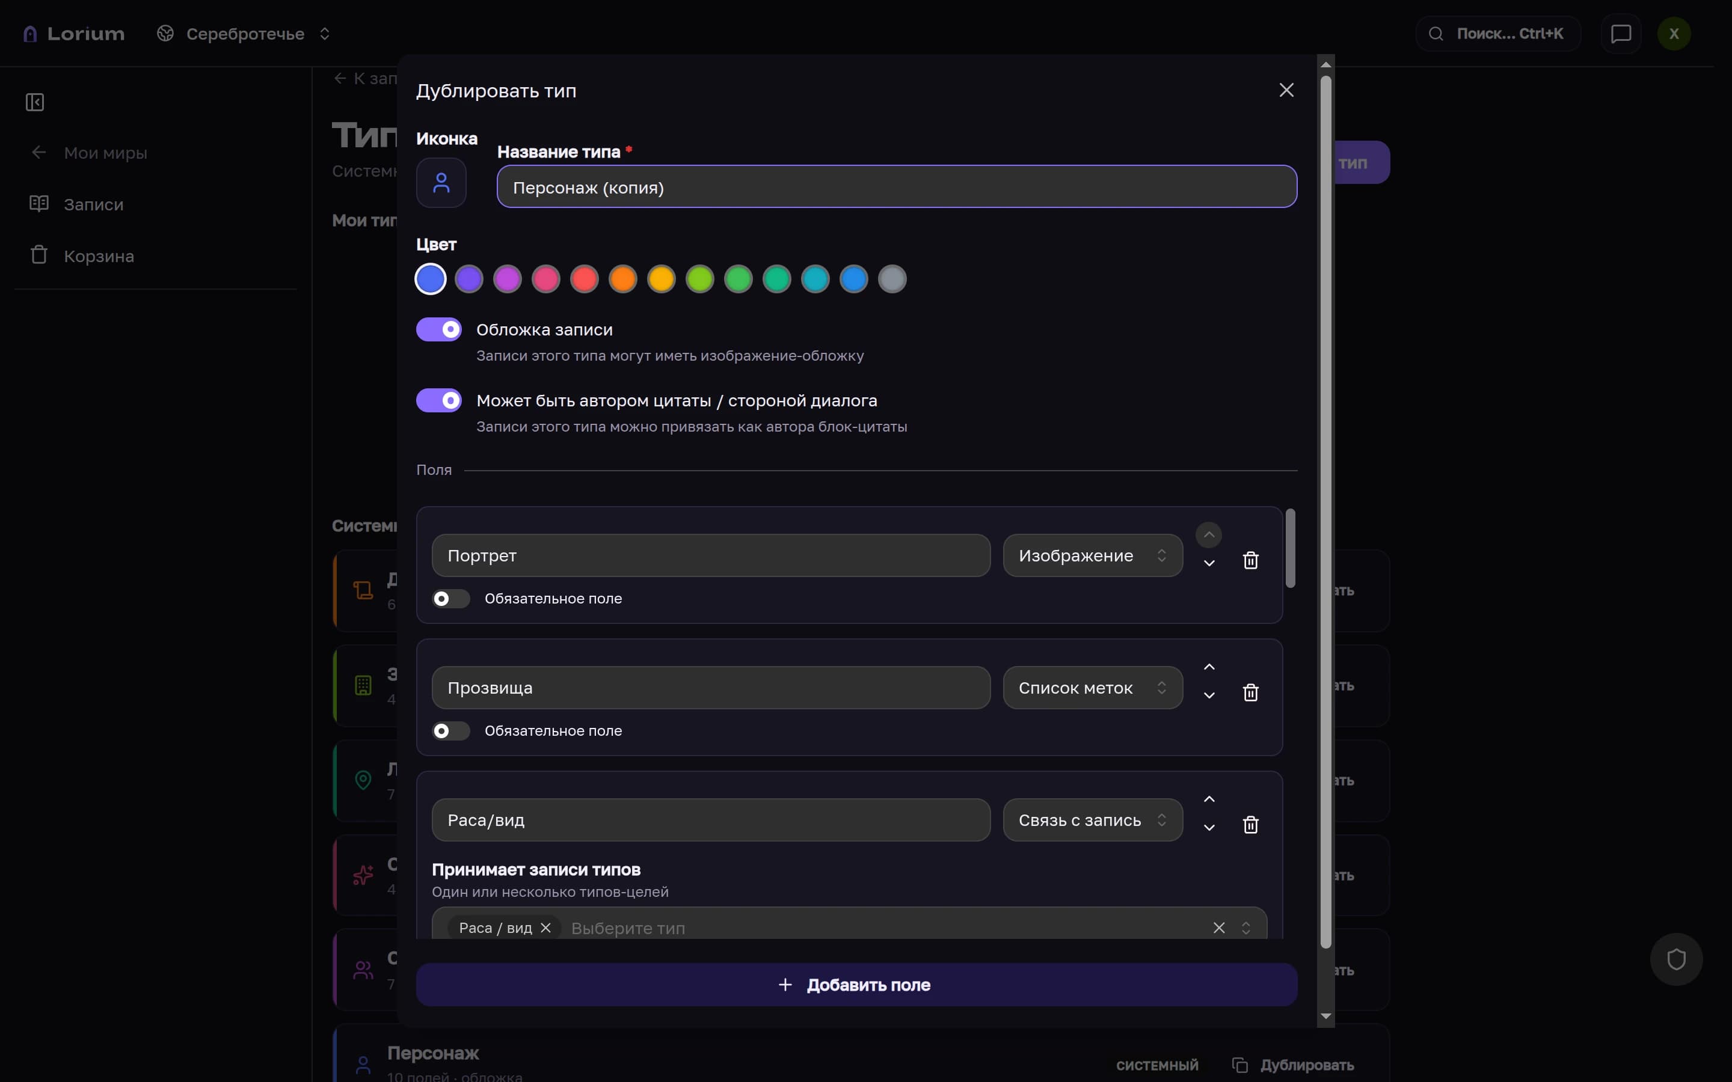1732x1082 pixels.
Task: Close the Дублировать тип dialog
Action: (1286, 90)
